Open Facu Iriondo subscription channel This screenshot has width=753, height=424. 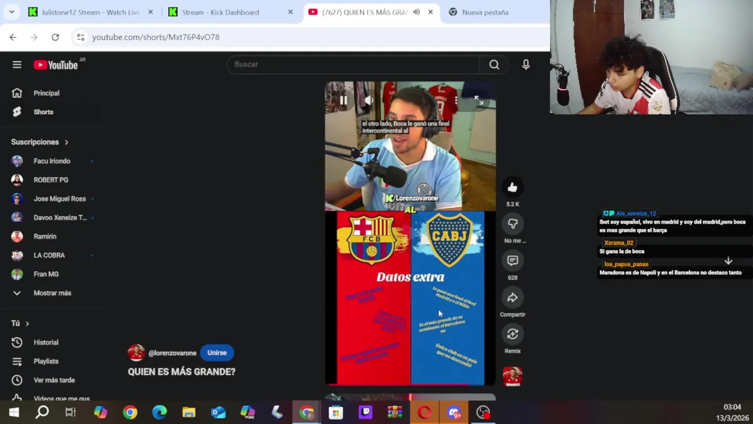click(52, 161)
